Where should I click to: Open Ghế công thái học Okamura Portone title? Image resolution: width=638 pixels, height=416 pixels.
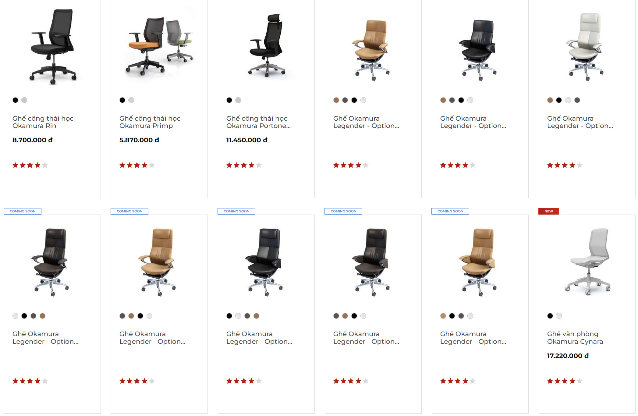tap(258, 122)
